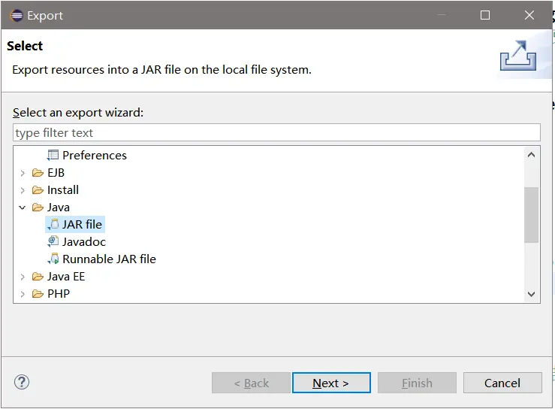Click the JAR file icon
The height and width of the screenshot is (409, 555).
[x=53, y=224]
